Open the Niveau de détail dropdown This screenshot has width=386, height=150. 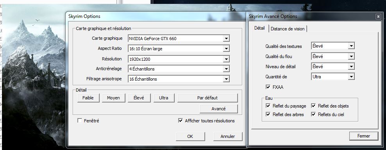click(333, 66)
